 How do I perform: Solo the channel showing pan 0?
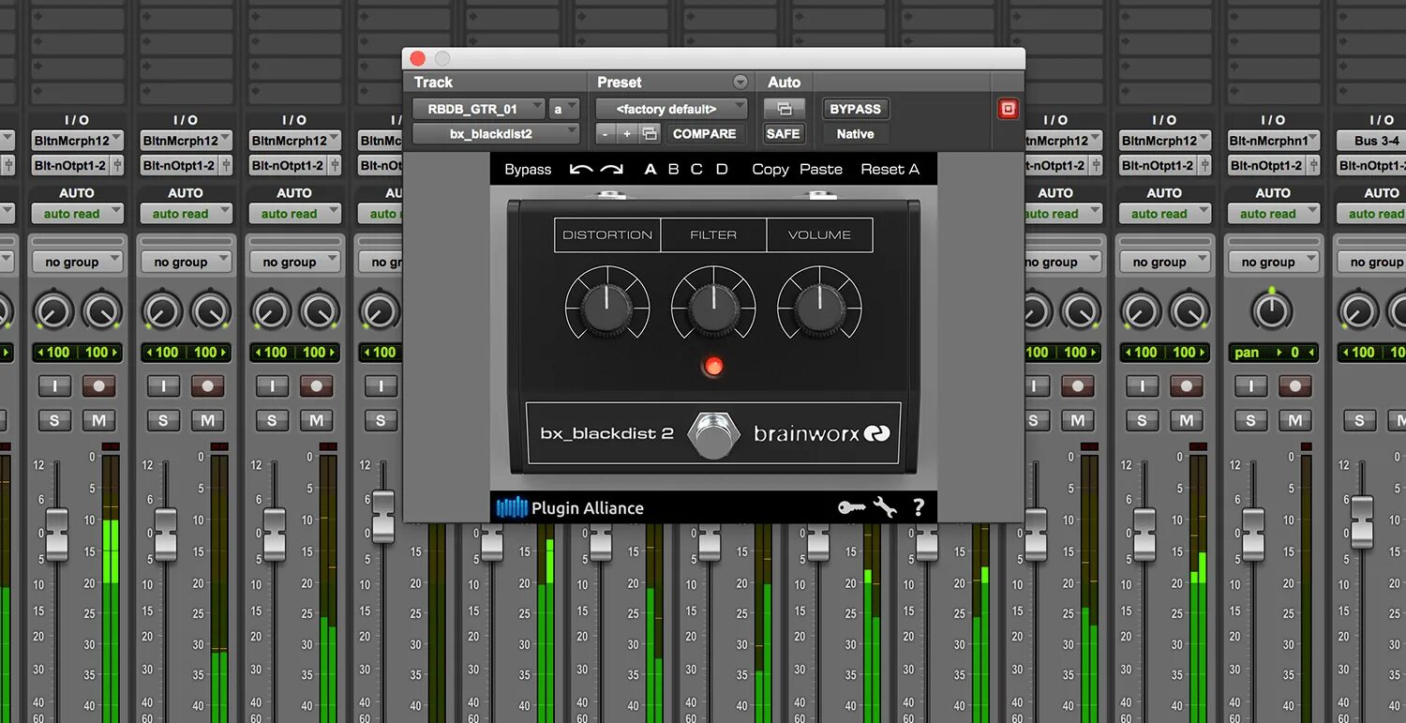point(1251,421)
